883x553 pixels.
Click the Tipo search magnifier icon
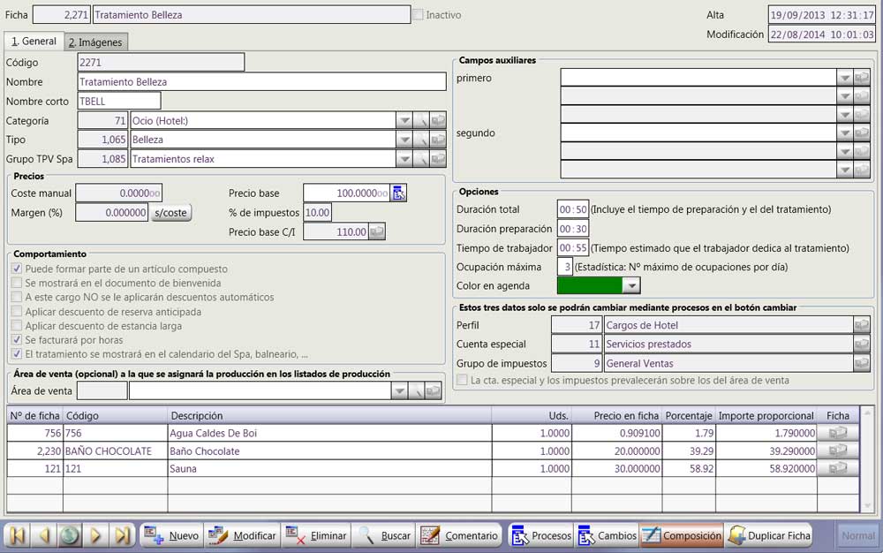[x=421, y=140]
